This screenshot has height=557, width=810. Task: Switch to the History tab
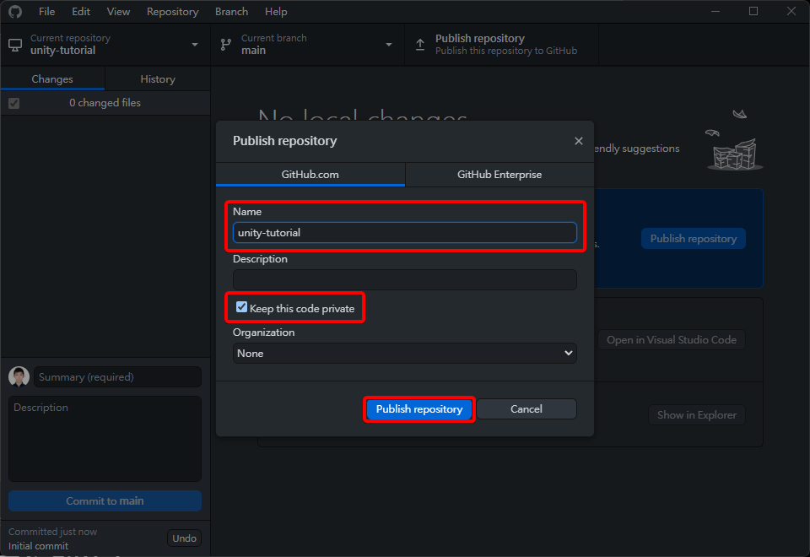coord(158,79)
